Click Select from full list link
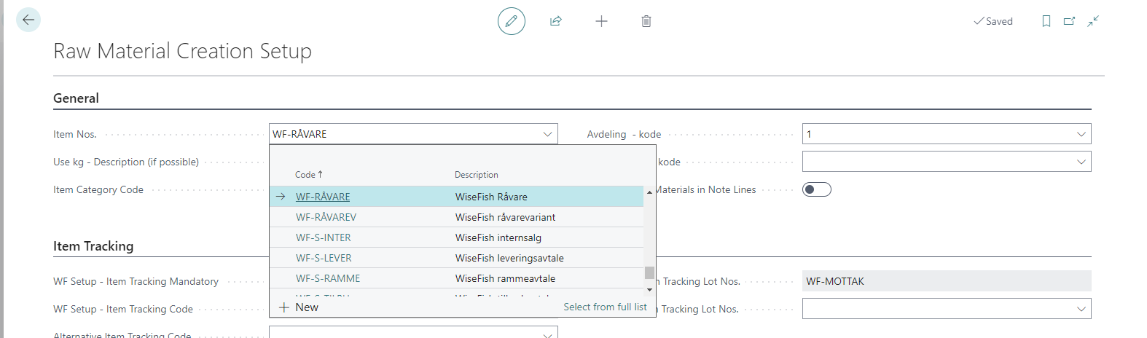The image size is (1147, 338). 605,307
